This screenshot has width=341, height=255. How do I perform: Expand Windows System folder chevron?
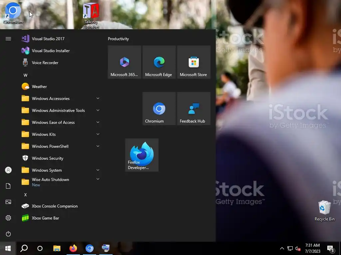[x=98, y=170]
